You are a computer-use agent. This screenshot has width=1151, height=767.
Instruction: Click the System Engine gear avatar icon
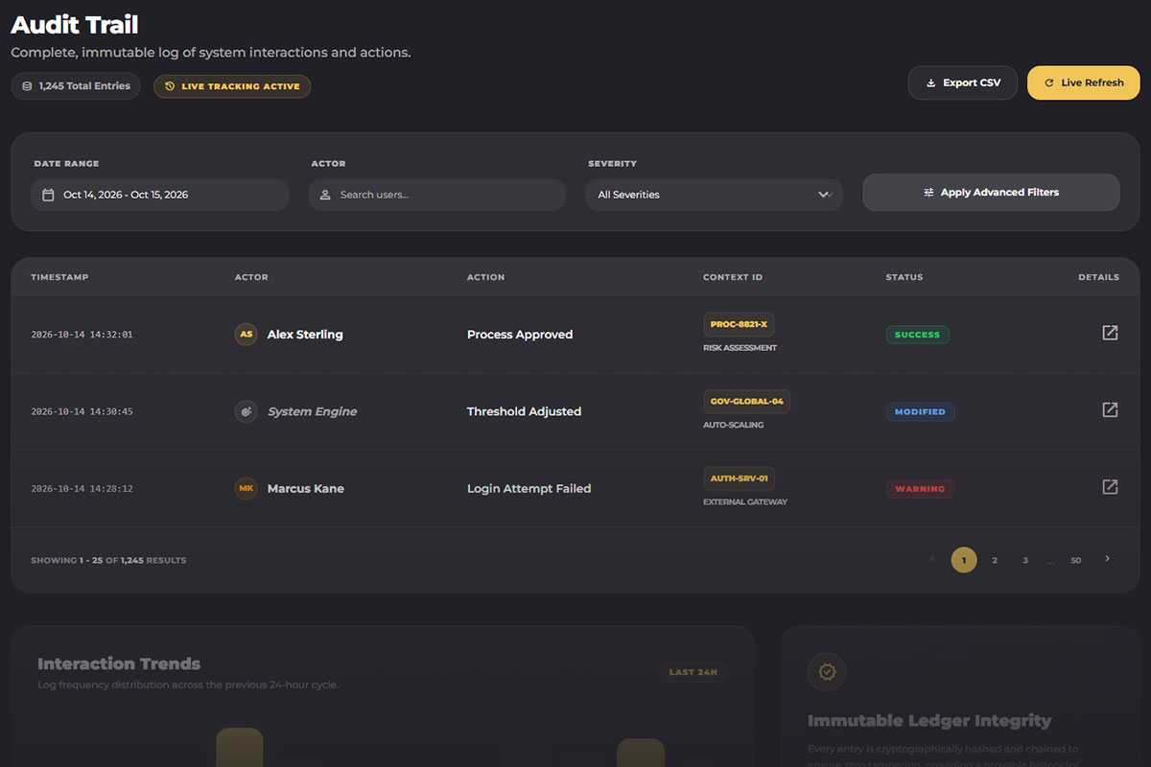pos(247,411)
